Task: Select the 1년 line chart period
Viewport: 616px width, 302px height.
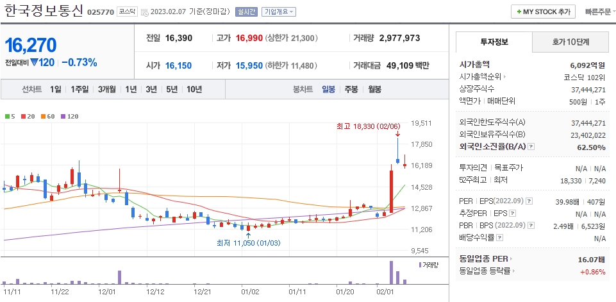Action: (131, 89)
